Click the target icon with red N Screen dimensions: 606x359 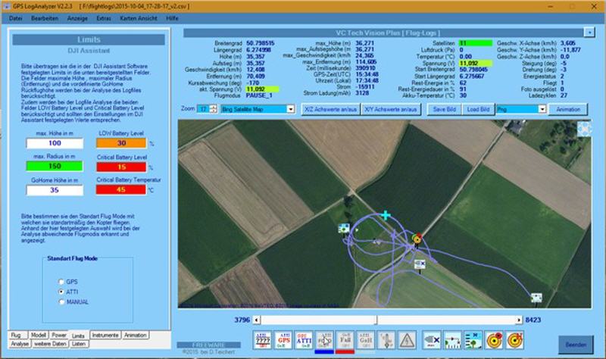(515, 341)
